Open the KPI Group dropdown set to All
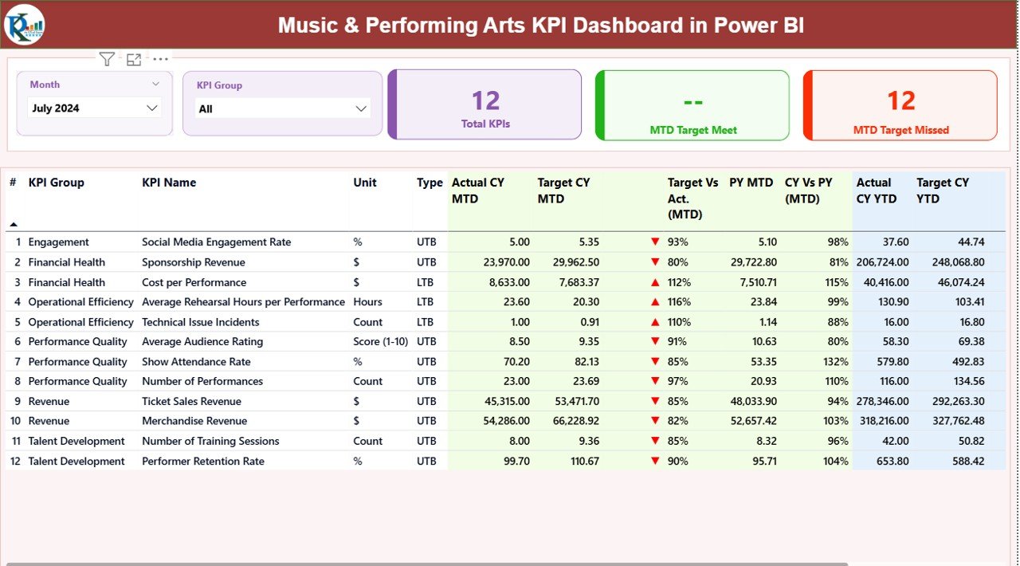 coord(283,108)
